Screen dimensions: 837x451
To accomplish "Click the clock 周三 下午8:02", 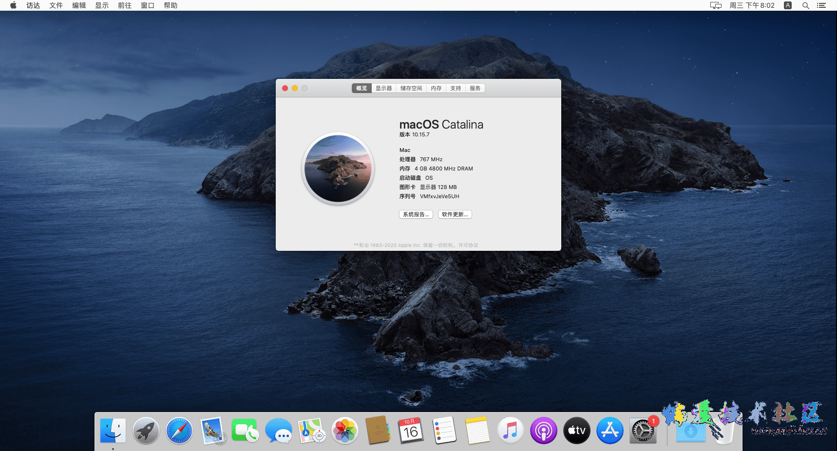I will (752, 5).
